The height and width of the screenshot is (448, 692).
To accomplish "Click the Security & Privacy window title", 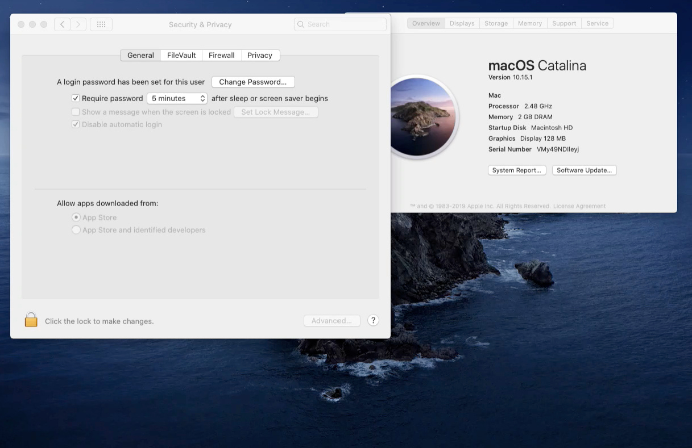I will point(200,24).
